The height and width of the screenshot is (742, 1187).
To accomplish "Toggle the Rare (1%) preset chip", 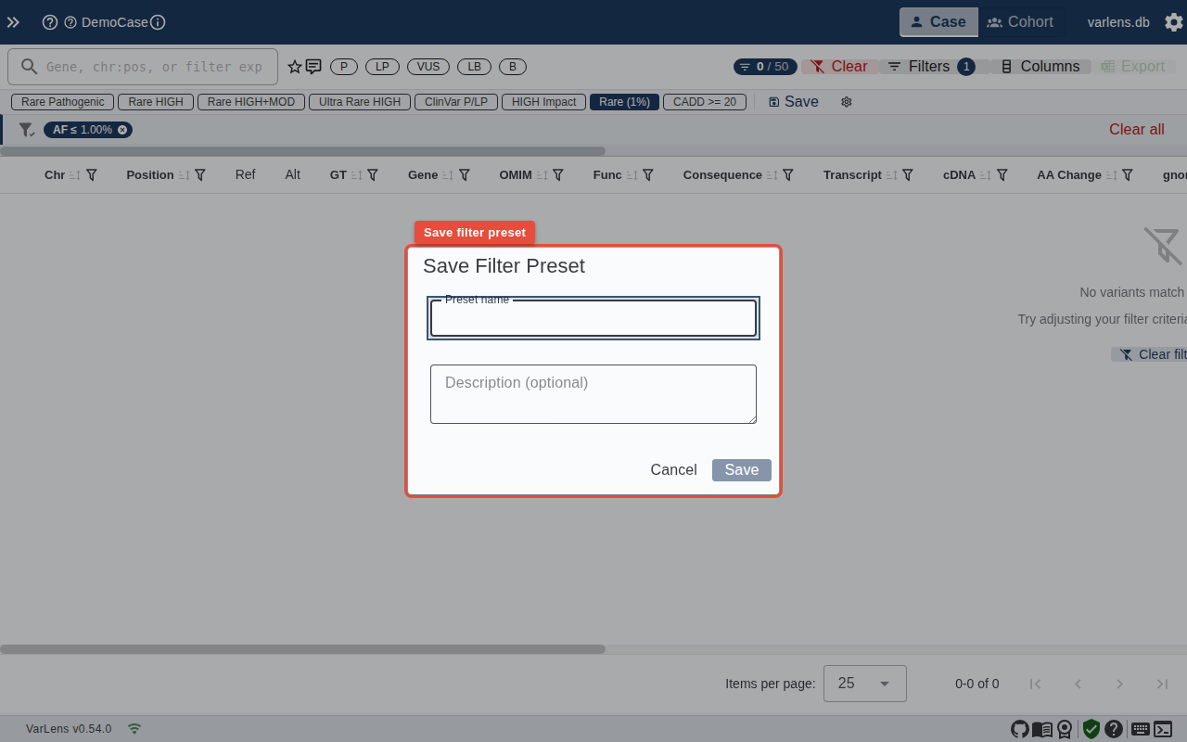I will pyautogui.click(x=623, y=101).
